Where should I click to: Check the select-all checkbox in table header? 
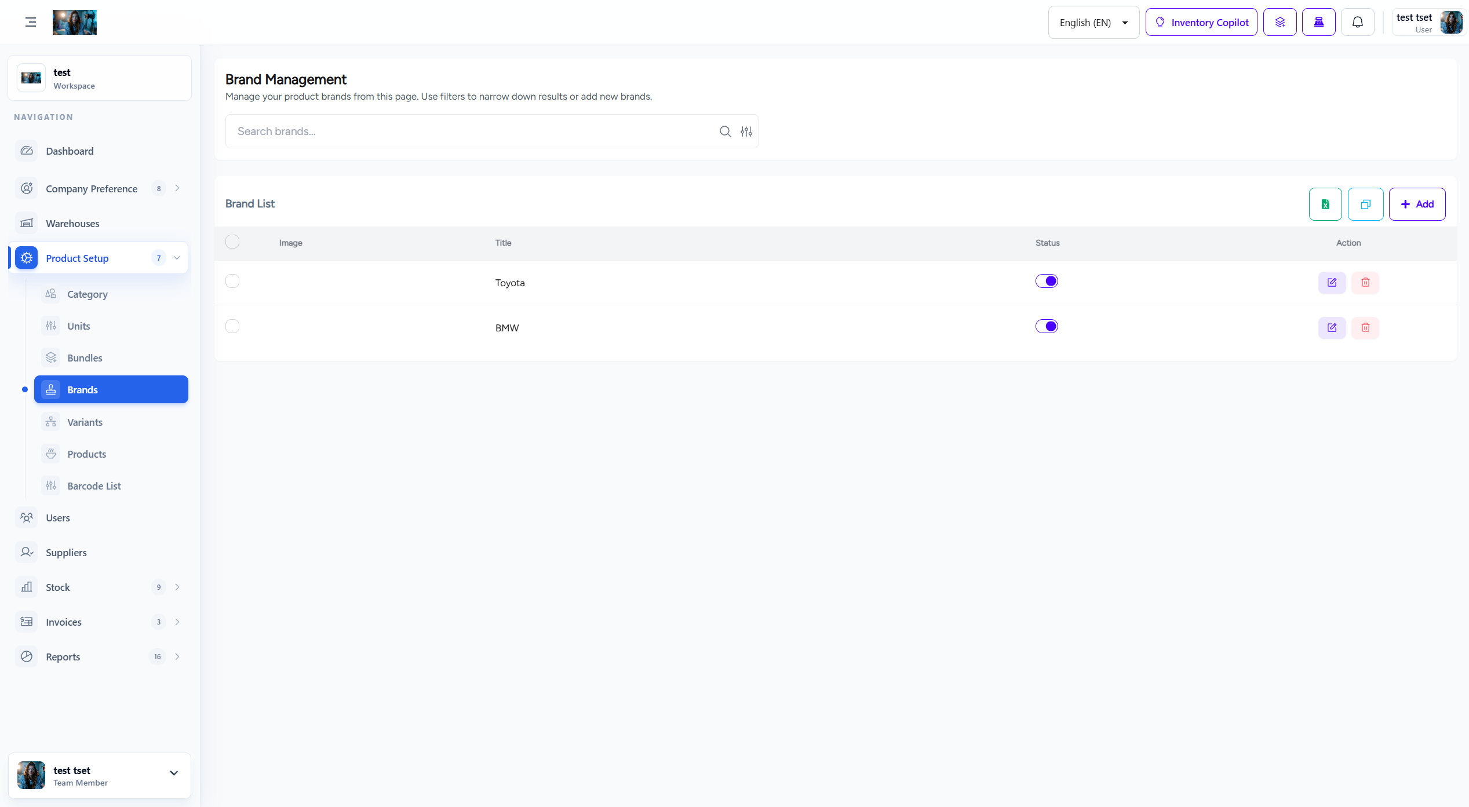[232, 242]
